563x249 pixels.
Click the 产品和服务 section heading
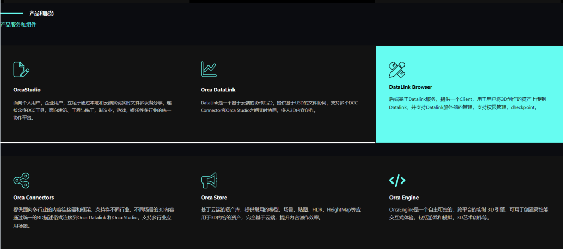click(x=42, y=14)
